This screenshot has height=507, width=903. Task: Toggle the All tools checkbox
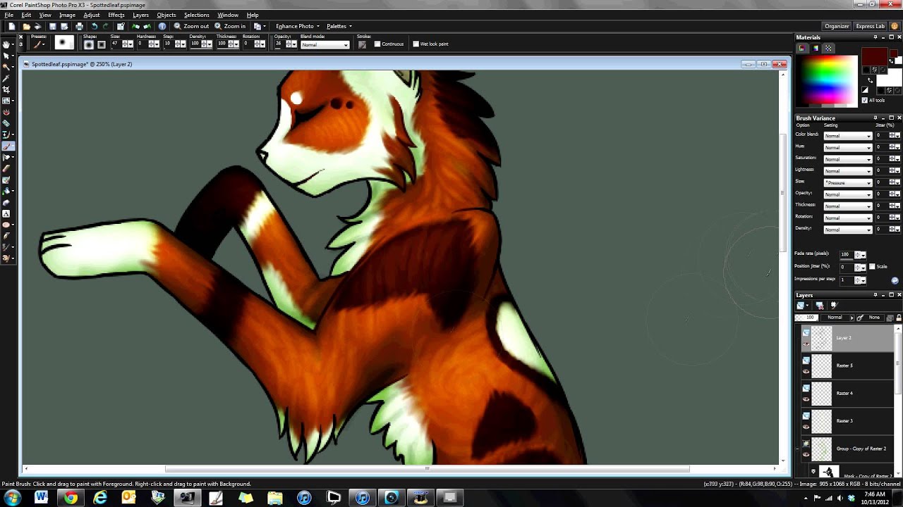point(864,100)
